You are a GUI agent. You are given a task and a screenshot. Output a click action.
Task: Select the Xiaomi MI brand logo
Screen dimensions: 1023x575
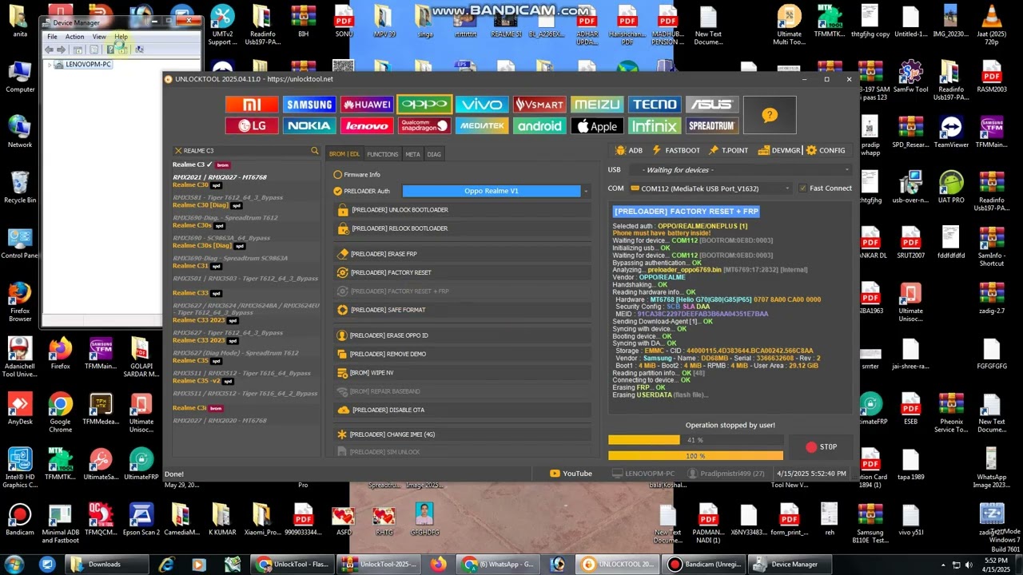pyautogui.click(x=252, y=105)
